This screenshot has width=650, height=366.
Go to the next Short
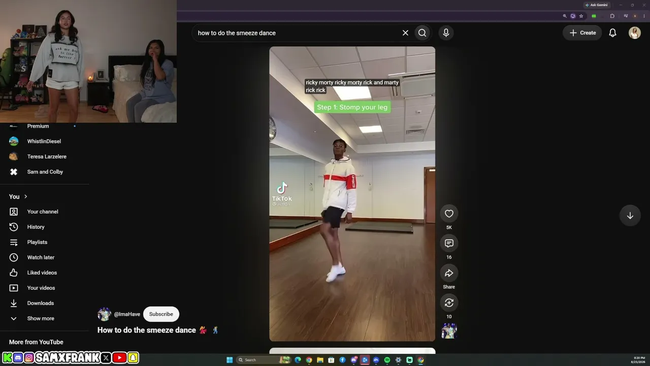(630, 216)
